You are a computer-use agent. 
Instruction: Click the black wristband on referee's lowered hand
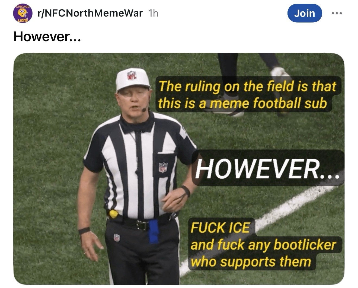[x=84, y=231]
